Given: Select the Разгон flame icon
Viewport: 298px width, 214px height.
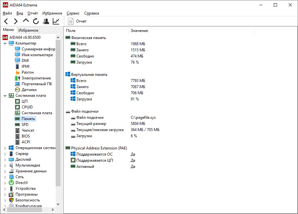Looking at the screenshot, I should pyautogui.click(x=17, y=72).
